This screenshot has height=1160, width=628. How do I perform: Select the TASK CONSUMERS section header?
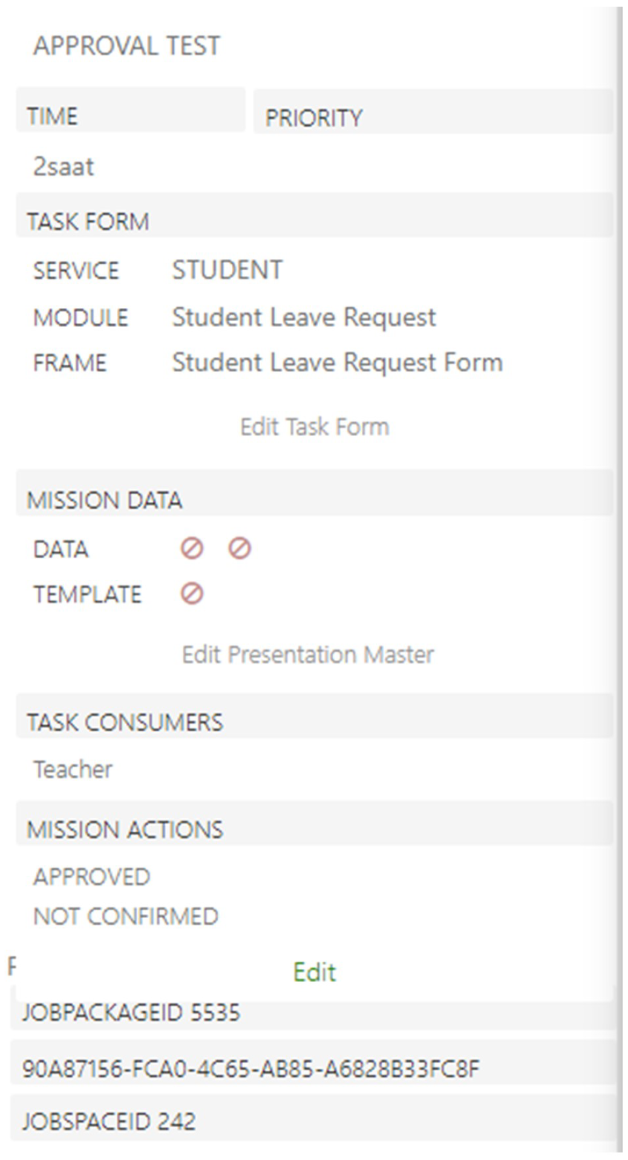pyautogui.click(x=125, y=722)
